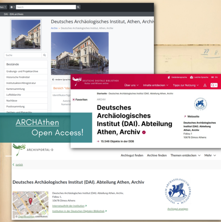Image resolution: width=221 pixels, height=222 pixels.
Task: Open the Archive finden menu item
Action: click(x=157, y=156)
